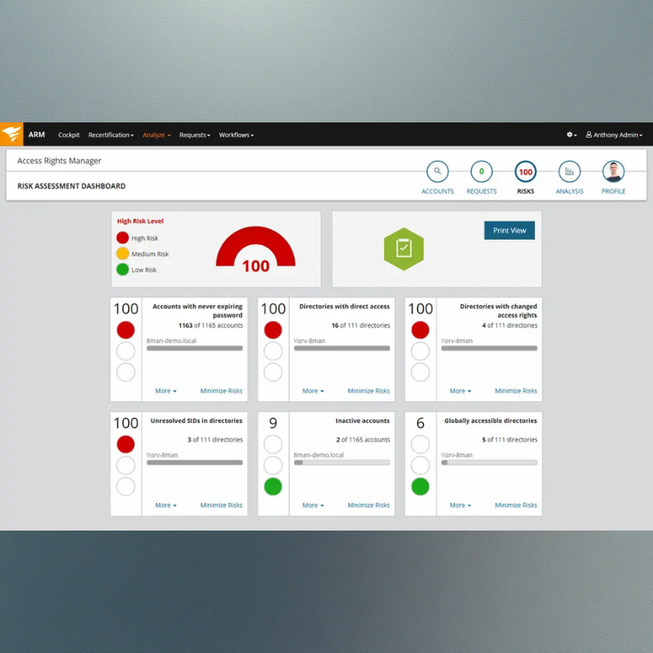Open the Requests circle icon
This screenshot has width=653, height=653.
[x=482, y=171]
